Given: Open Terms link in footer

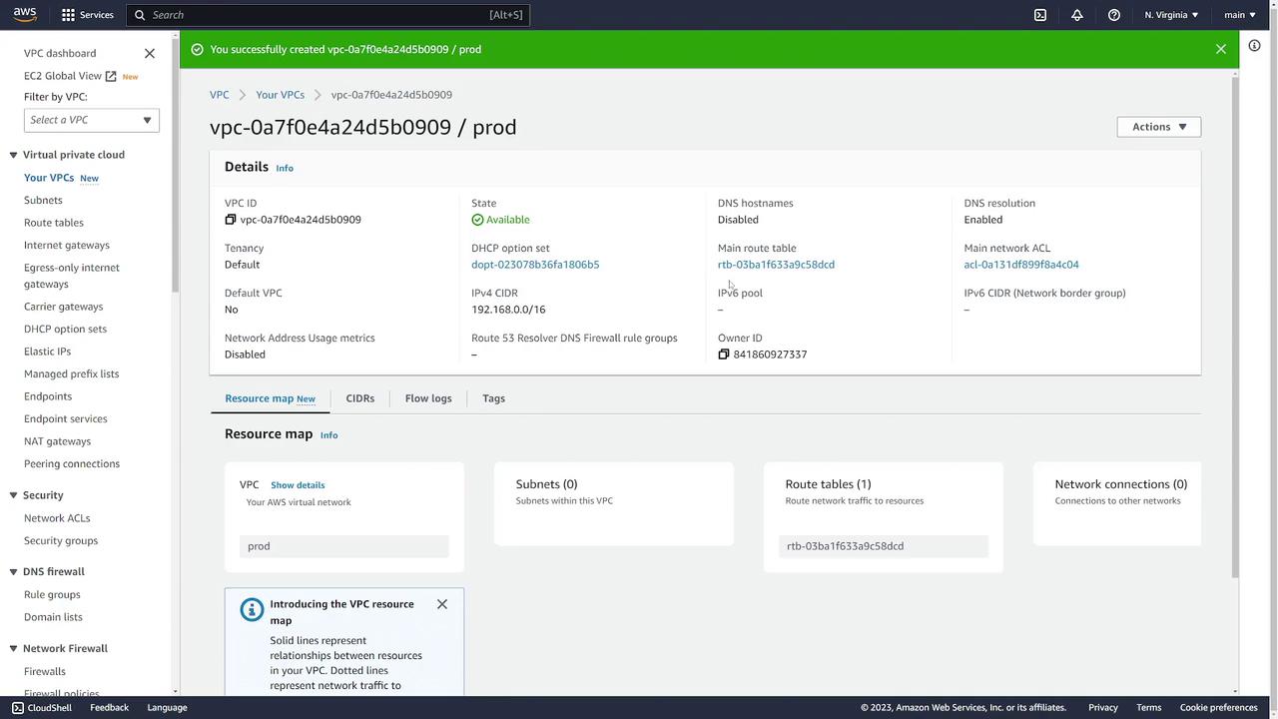Looking at the screenshot, I should click(x=1148, y=707).
